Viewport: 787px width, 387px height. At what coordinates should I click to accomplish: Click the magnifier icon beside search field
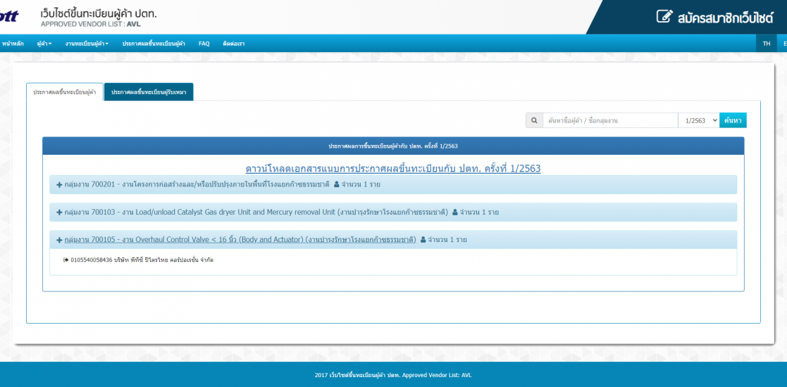[534, 120]
